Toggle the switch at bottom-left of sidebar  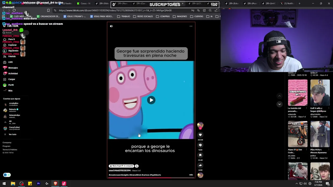coord(7,175)
